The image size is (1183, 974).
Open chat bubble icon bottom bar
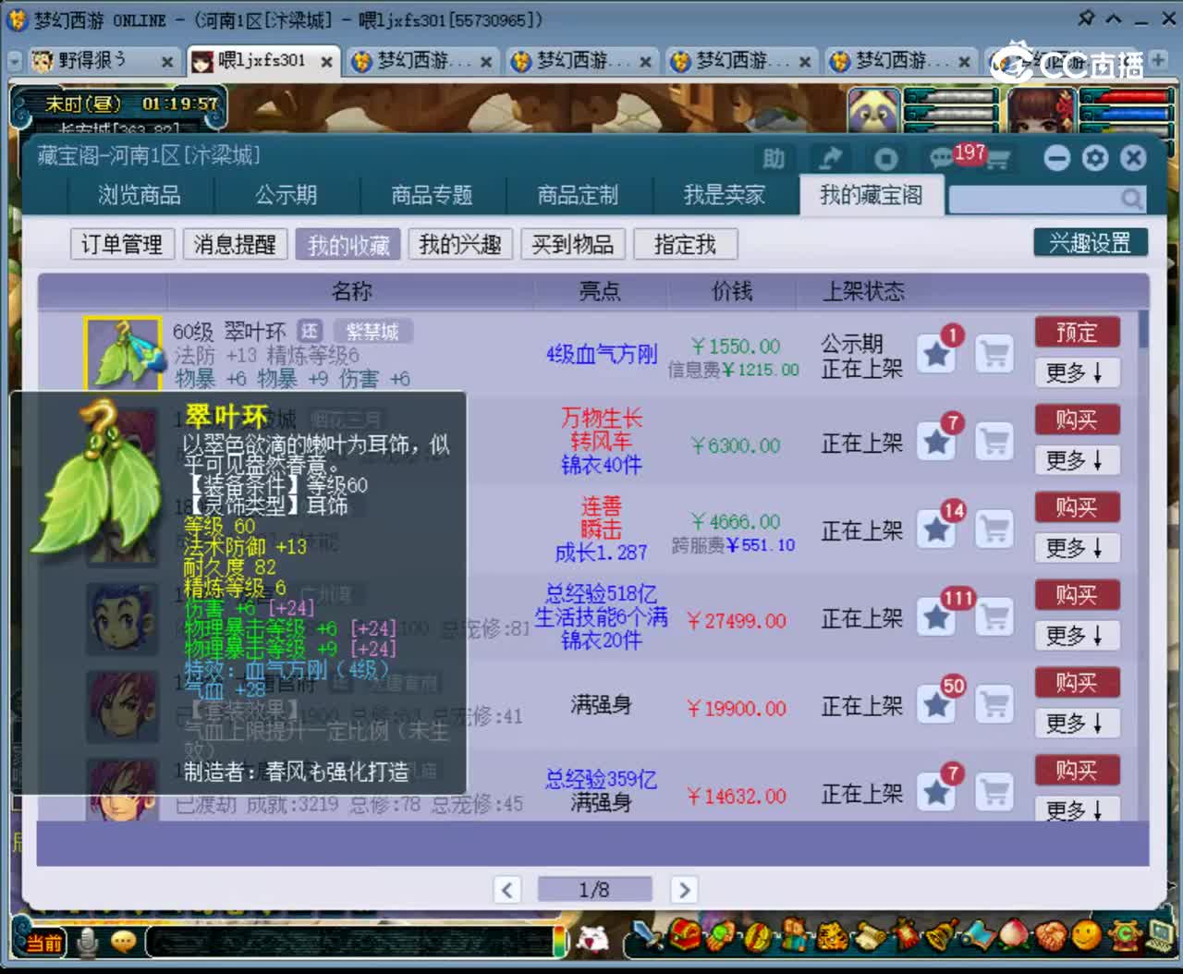pyautogui.click(x=123, y=943)
